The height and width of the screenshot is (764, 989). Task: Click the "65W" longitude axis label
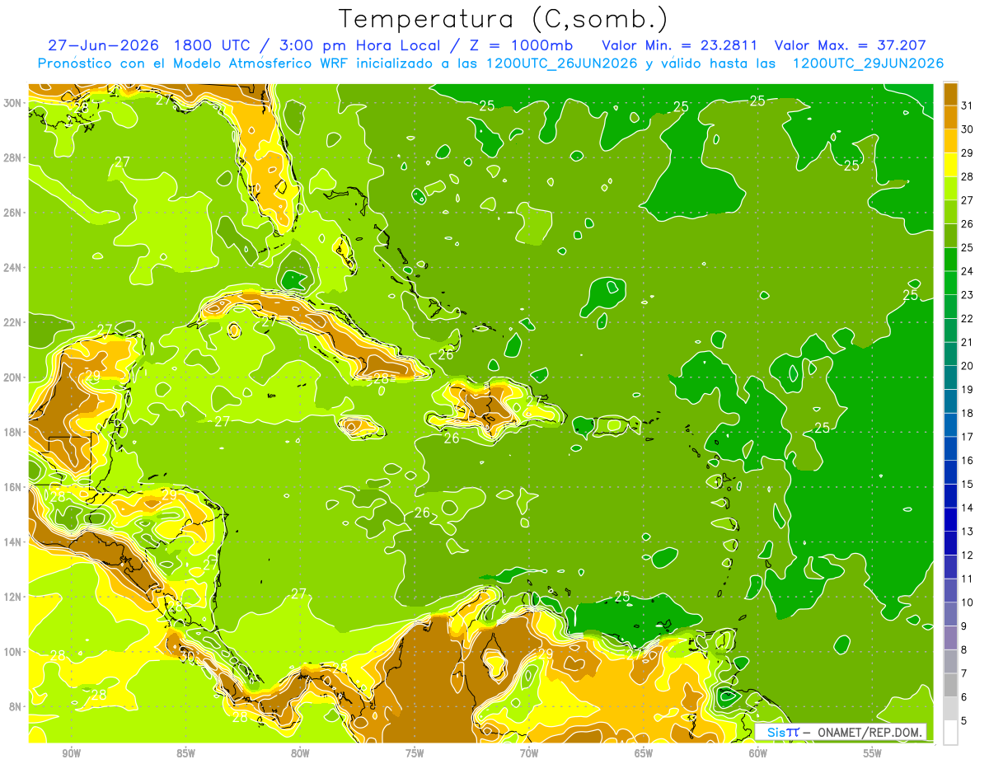[x=644, y=753]
